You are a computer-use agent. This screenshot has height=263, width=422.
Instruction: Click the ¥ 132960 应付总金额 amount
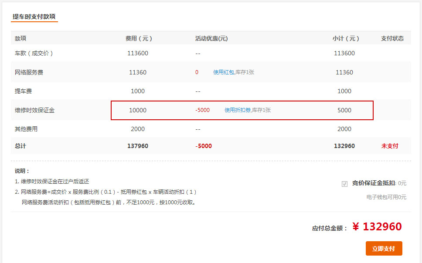pos(377,227)
